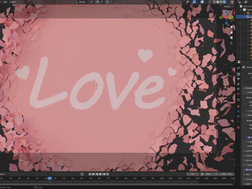Toggle camera view gizmo
252x189 pixels.
click(232, 38)
